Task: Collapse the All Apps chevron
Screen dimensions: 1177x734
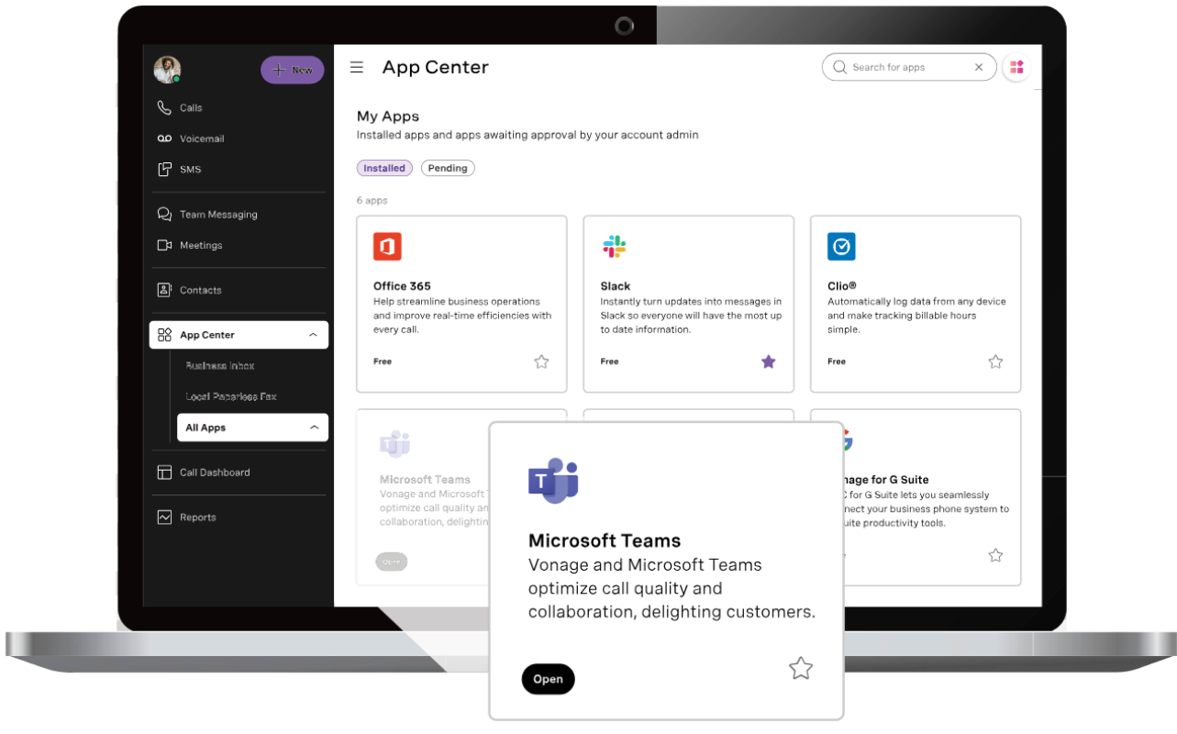Action: tap(314, 428)
